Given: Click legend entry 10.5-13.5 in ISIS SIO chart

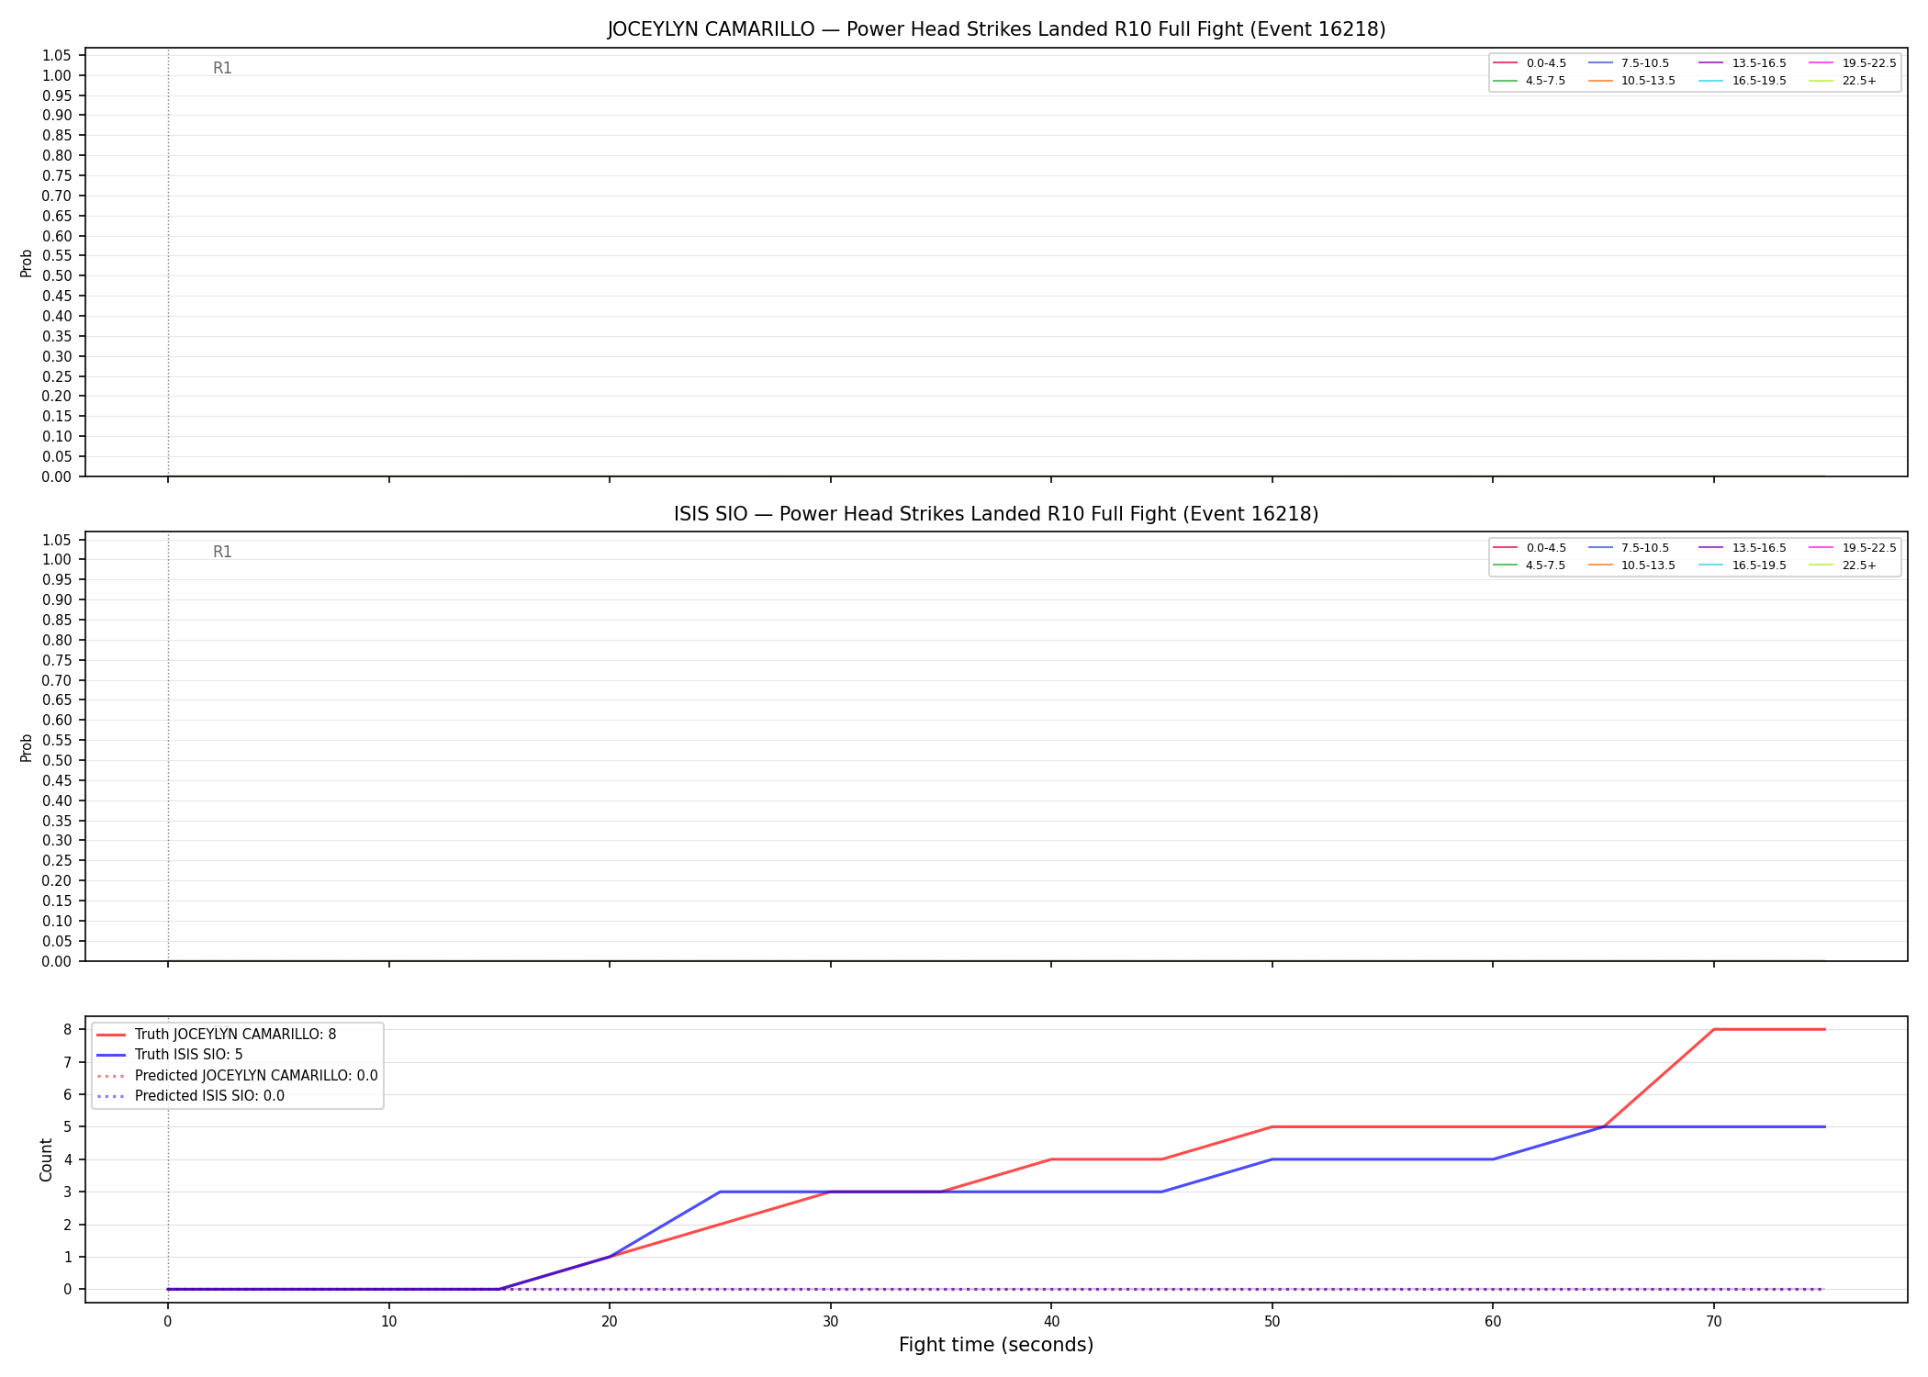Looking at the screenshot, I should tap(1631, 565).
